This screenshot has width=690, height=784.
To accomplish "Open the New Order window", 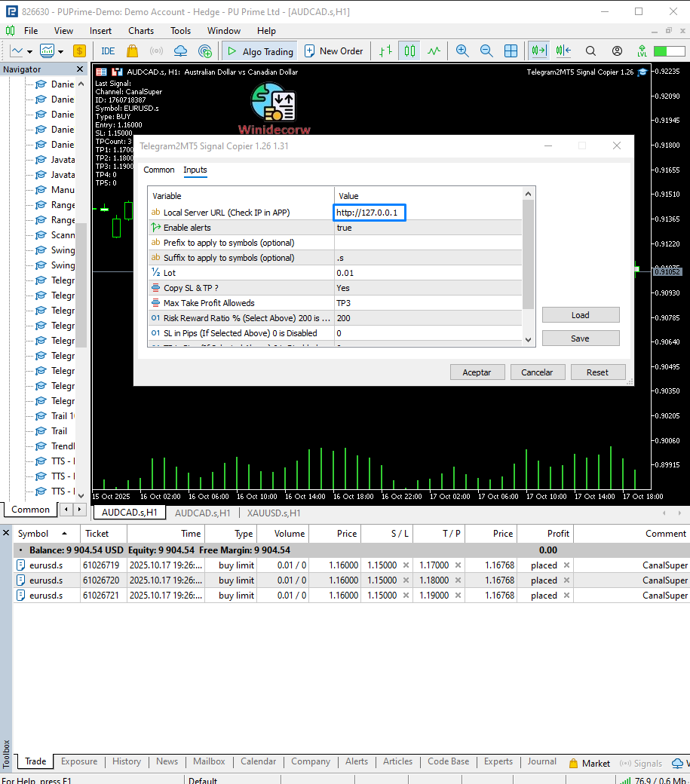I will (x=333, y=51).
